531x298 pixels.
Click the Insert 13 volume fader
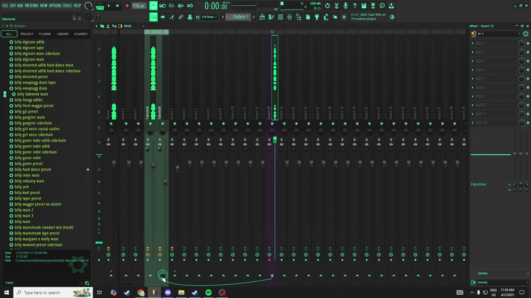pos(275,141)
